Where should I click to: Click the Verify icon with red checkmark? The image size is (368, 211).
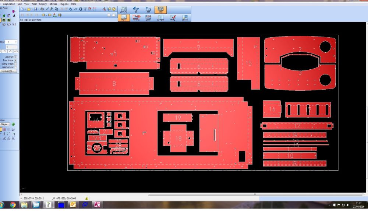click(x=173, y=18)
